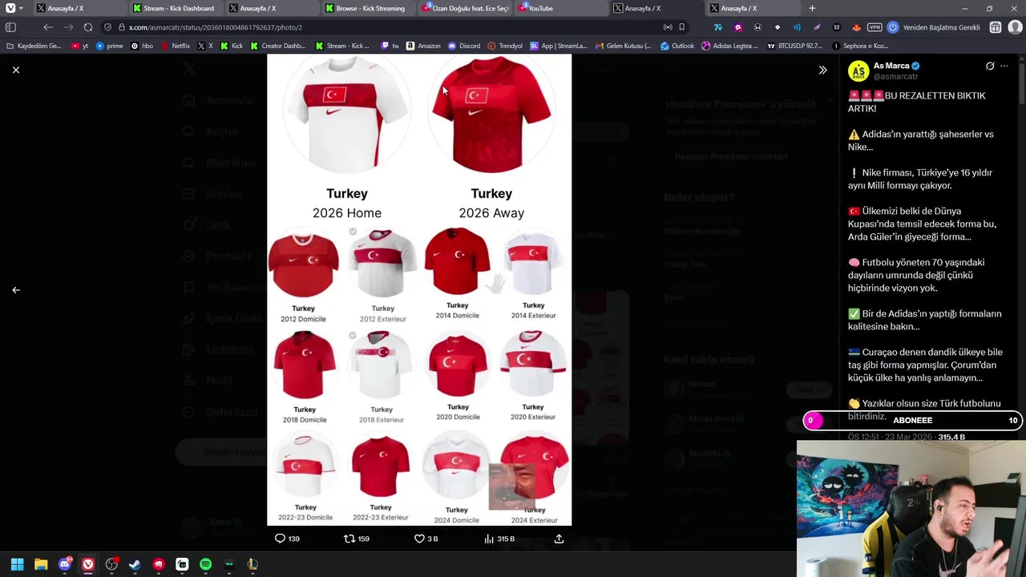Screen dimensions: 1026x577
Task: Bookmark this page from the address bar
Action: (682, 27)
